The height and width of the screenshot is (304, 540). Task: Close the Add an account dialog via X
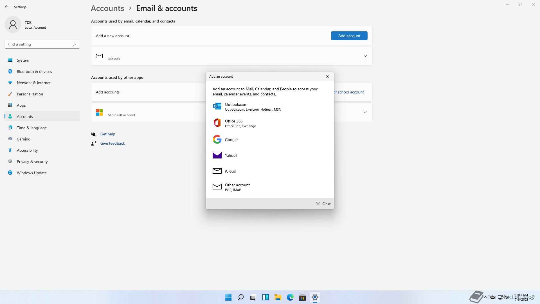(x=328, y=77)
